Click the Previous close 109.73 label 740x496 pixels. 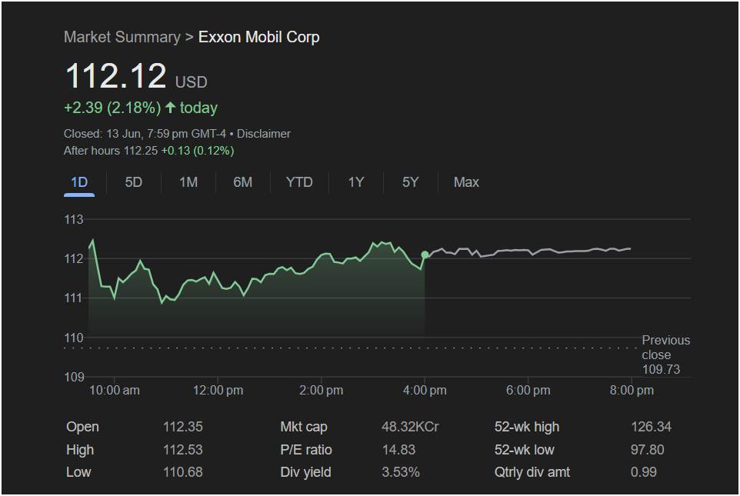point(665,355)
